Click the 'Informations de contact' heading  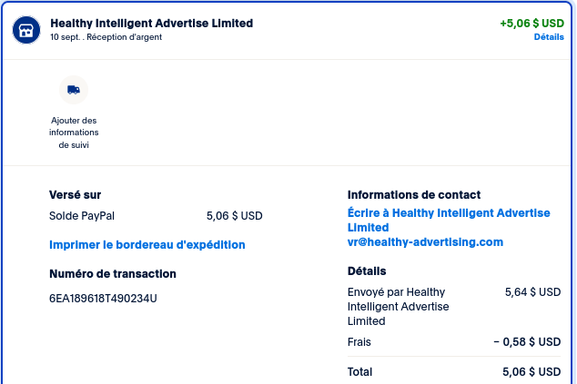coord(414,195)
